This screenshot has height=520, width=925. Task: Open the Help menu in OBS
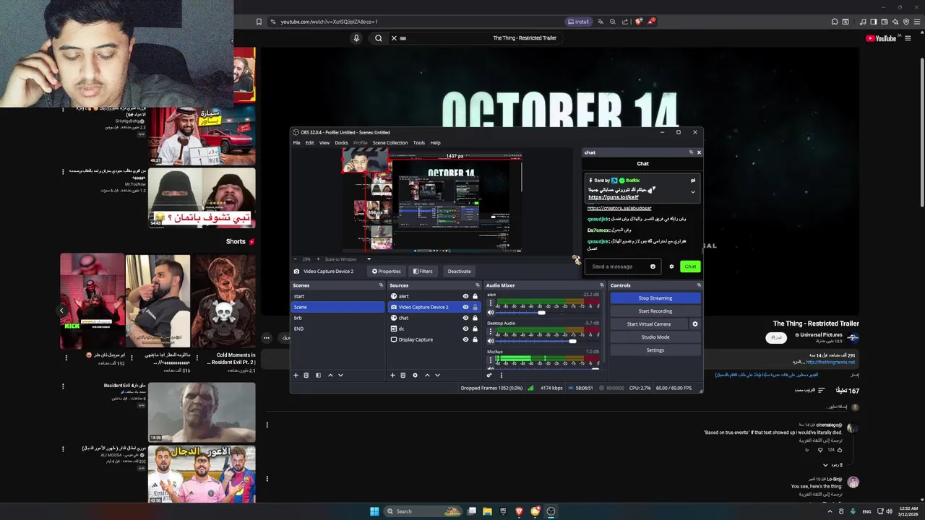tap(435, 143)
